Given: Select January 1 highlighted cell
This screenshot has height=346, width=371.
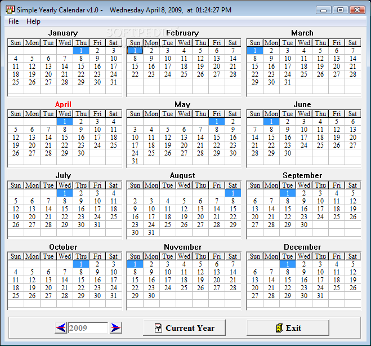Looking at the screenshot, I should coord(81,51).
